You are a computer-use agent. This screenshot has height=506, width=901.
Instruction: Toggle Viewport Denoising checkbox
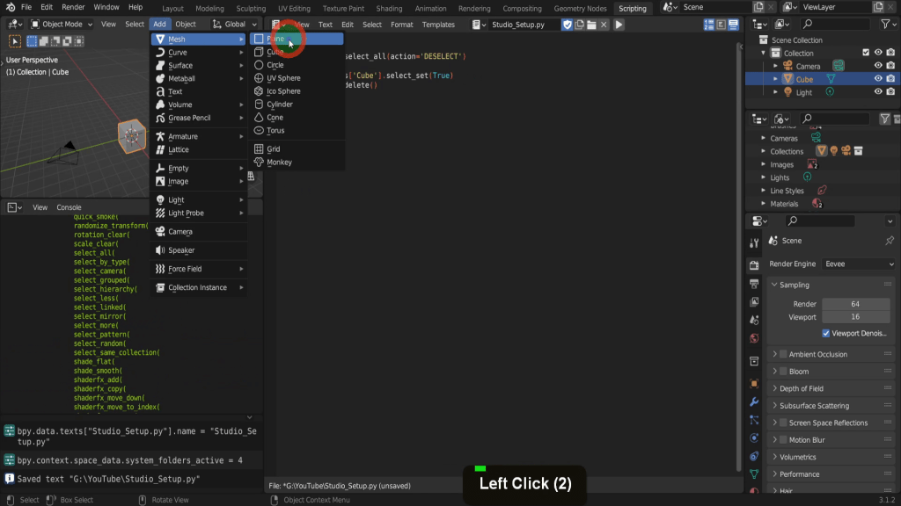click(826, 334)
